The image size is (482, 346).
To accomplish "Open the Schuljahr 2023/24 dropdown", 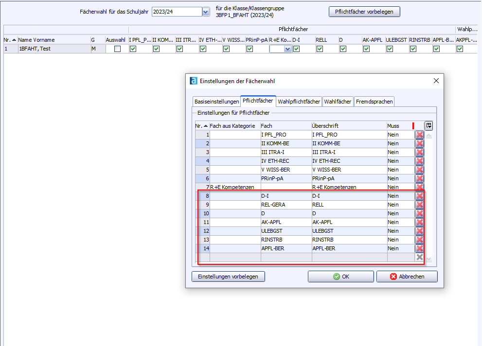I will pyautogui.click(x=205, y=12).
